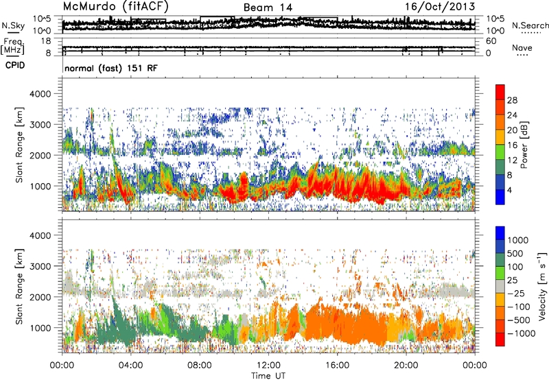Click the 'Slant Range [km]' label of the velocity panel
The image size is (549, 380).
(19, 287)
